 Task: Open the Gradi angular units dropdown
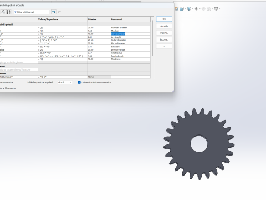coord(65,82)
